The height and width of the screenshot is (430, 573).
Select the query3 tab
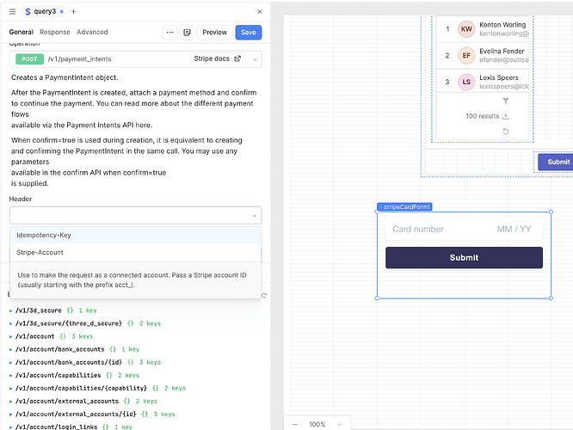pyautogui.click(x=44, y=12)
